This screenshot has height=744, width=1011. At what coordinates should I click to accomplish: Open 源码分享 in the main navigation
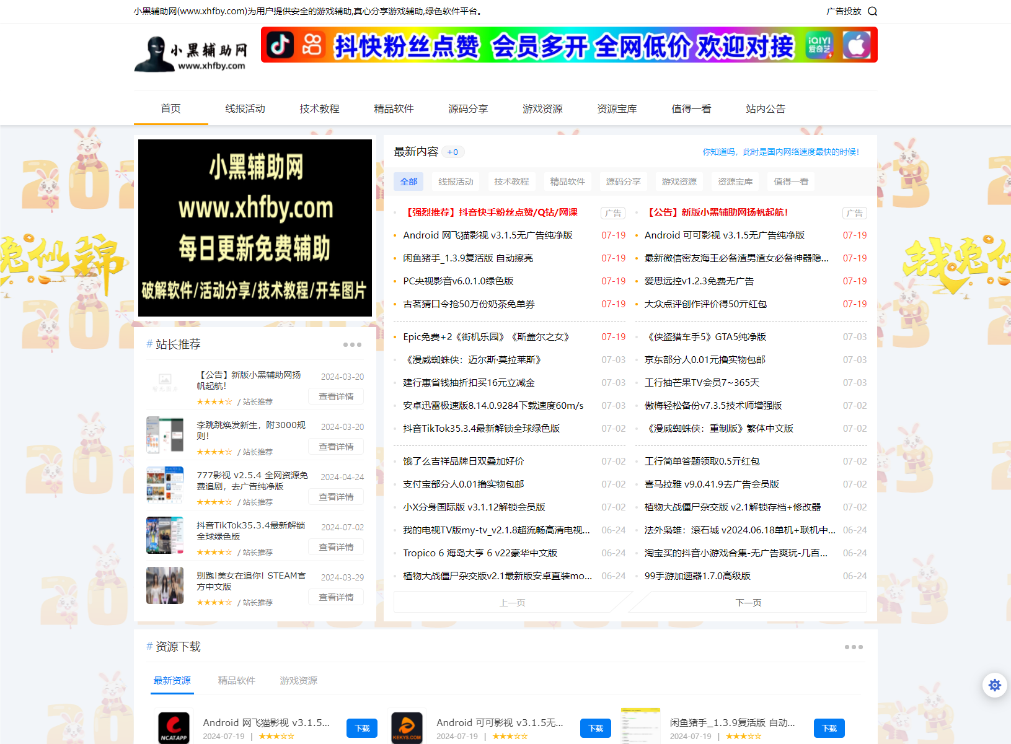click(469, 108)
